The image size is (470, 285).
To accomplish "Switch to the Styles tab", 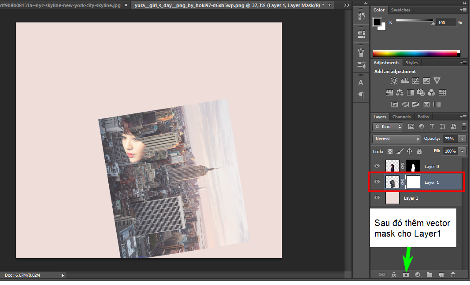I will pyautogui.click(x=411, y=63).
